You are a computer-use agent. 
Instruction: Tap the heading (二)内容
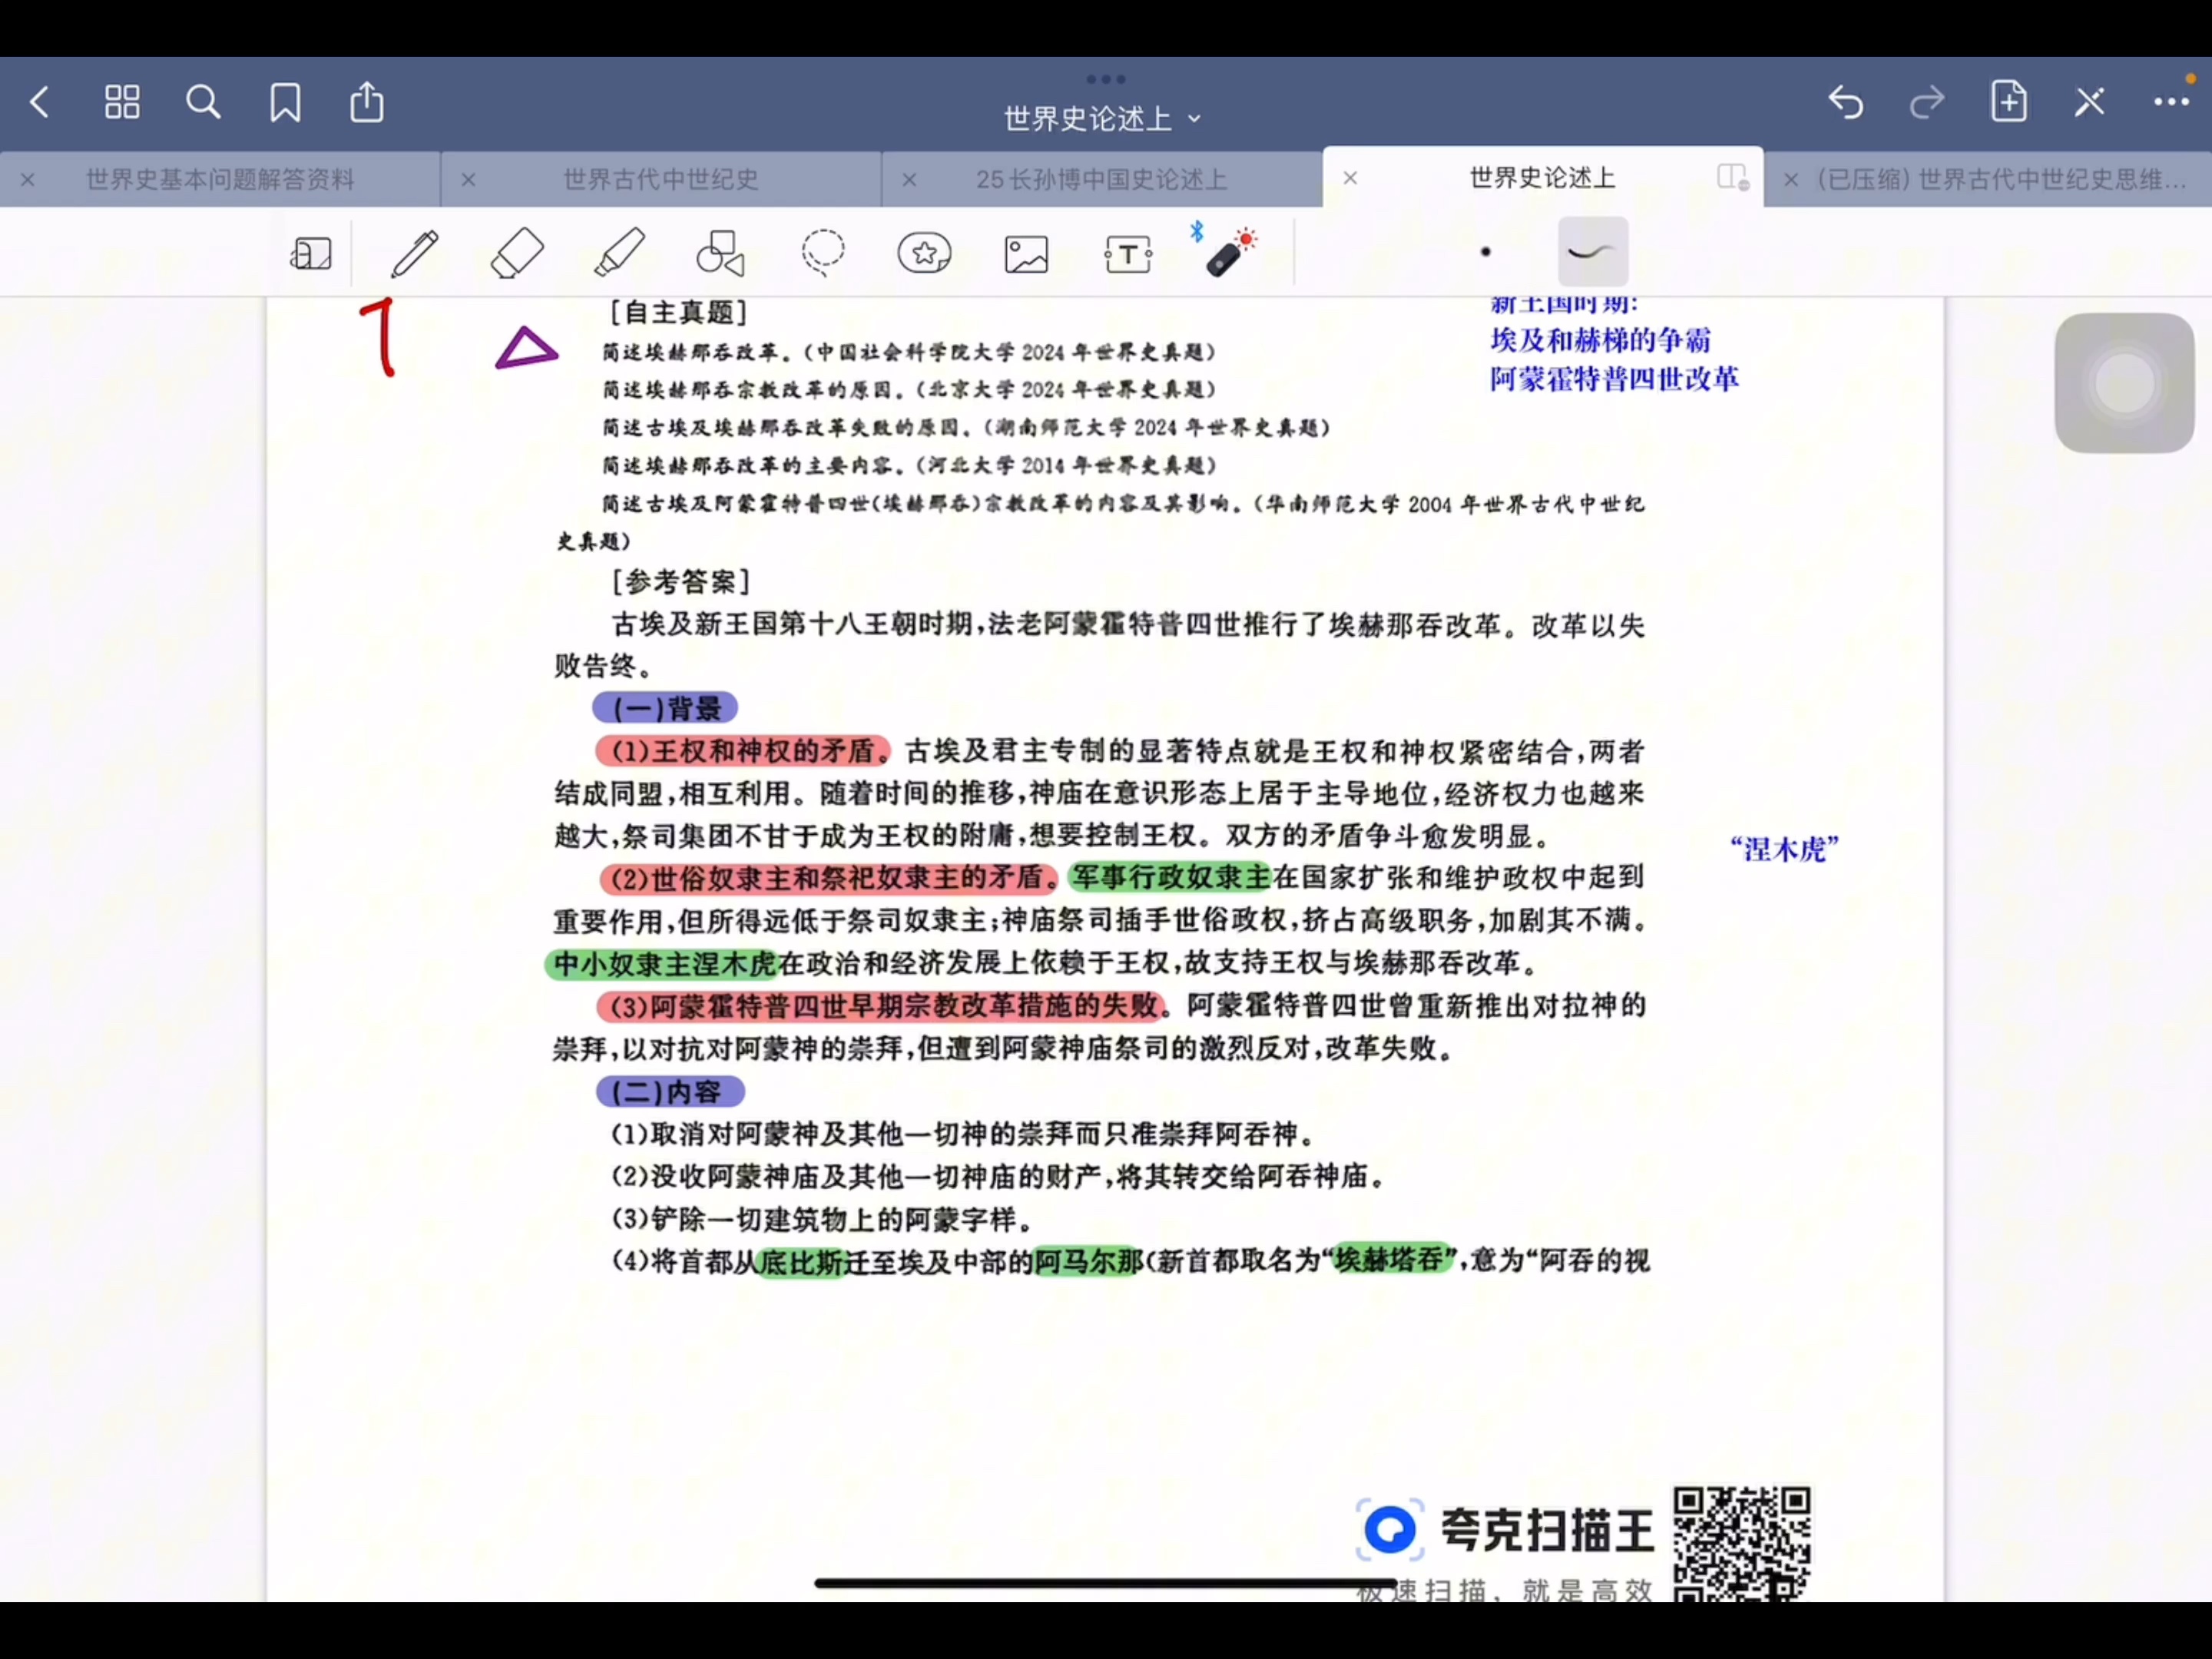(x=670, y=1091)
